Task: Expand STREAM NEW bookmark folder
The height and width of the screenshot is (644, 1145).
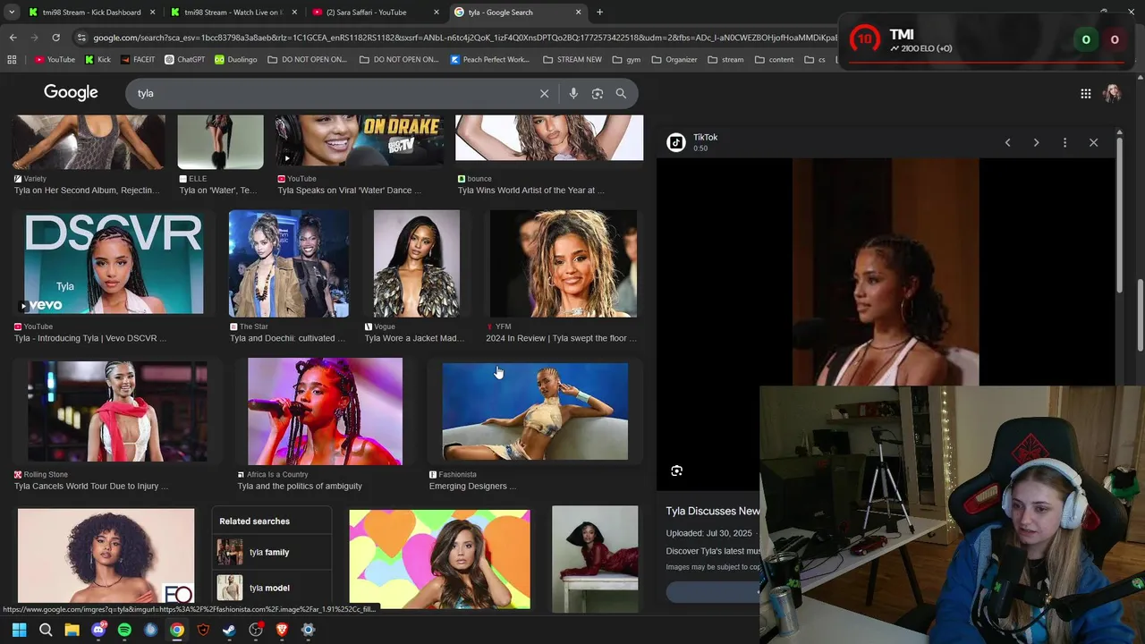Action: tap(572, 60)
